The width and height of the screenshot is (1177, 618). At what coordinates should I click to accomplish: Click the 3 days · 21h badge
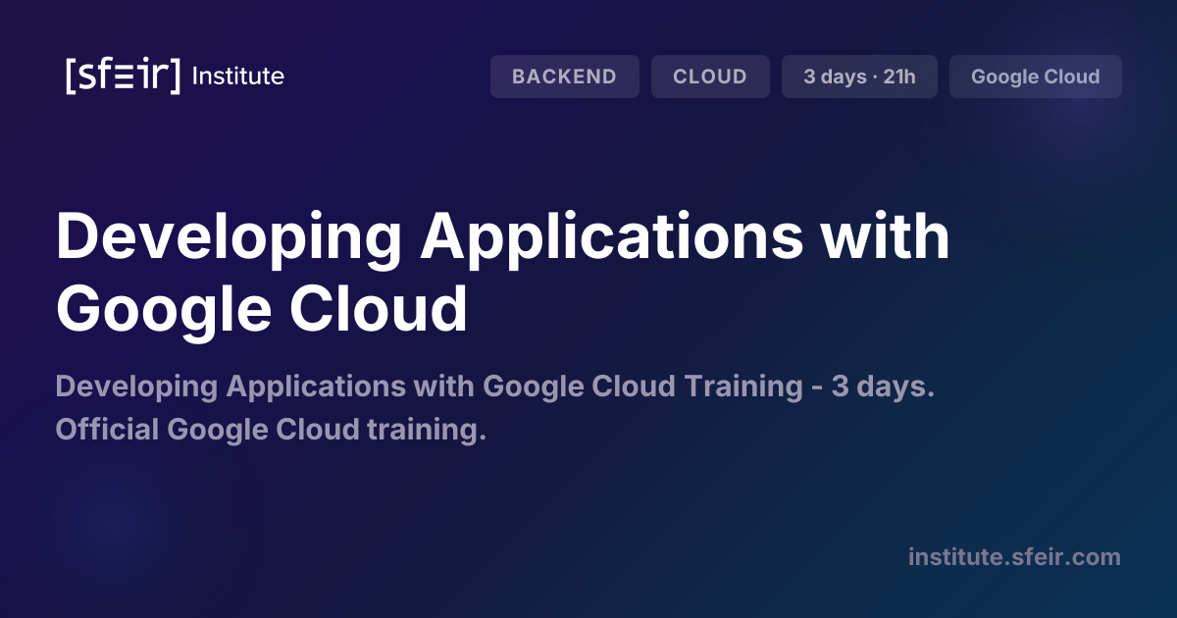click(859, 77)
